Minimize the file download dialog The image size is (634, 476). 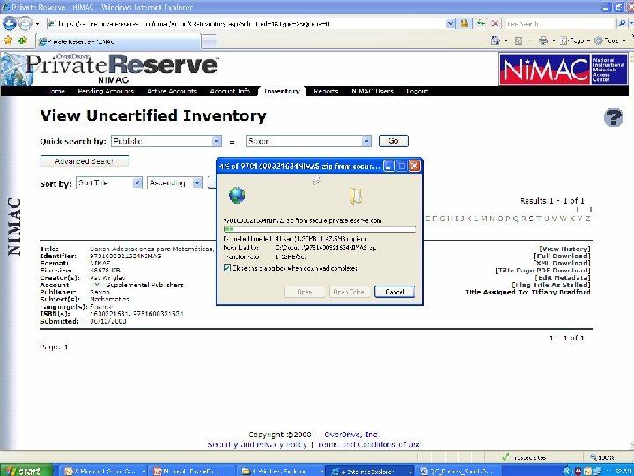(388, 166)
